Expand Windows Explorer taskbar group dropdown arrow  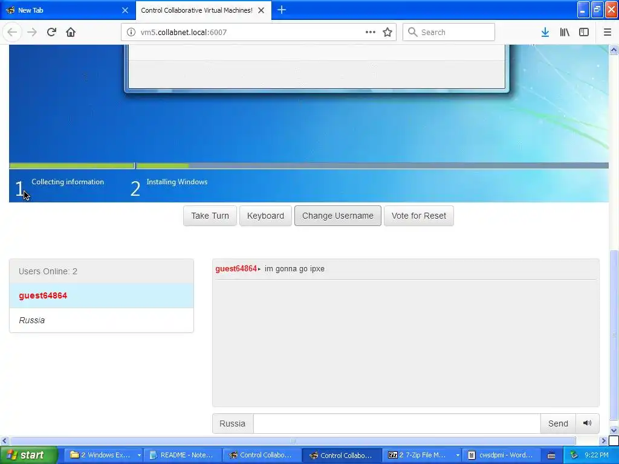[x=139, y=455]
